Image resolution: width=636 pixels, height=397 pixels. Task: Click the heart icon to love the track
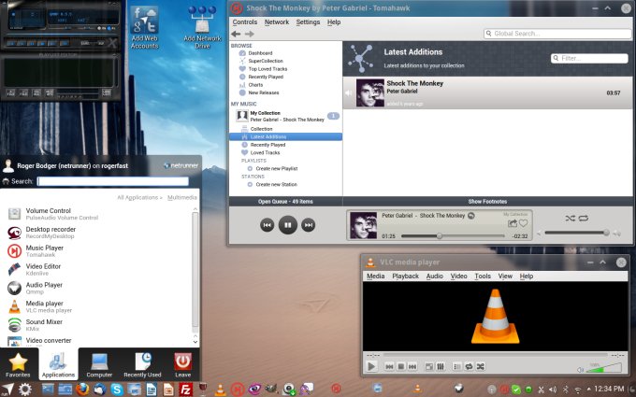coord(524,223)
